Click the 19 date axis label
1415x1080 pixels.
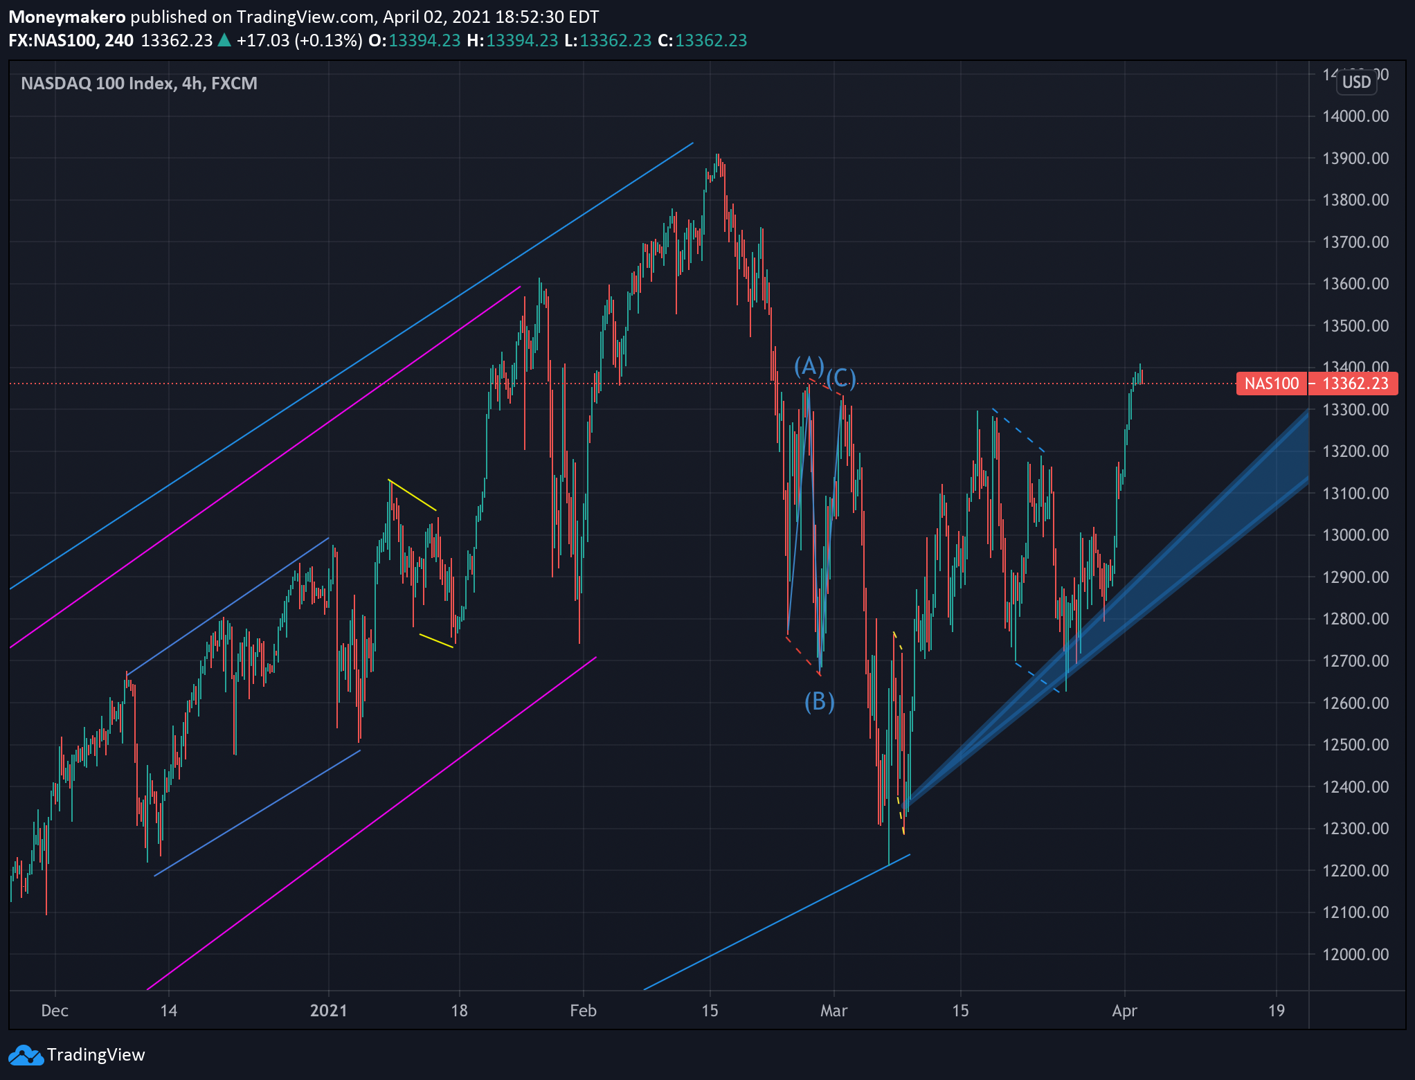1277,1011
